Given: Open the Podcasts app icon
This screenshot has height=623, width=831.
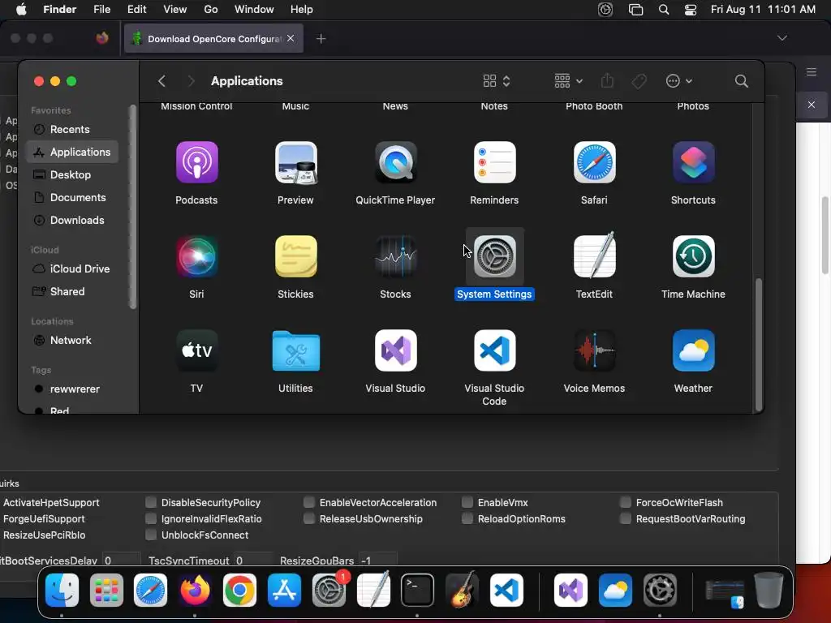Looking at the screenshot, I should click(196, 162).
